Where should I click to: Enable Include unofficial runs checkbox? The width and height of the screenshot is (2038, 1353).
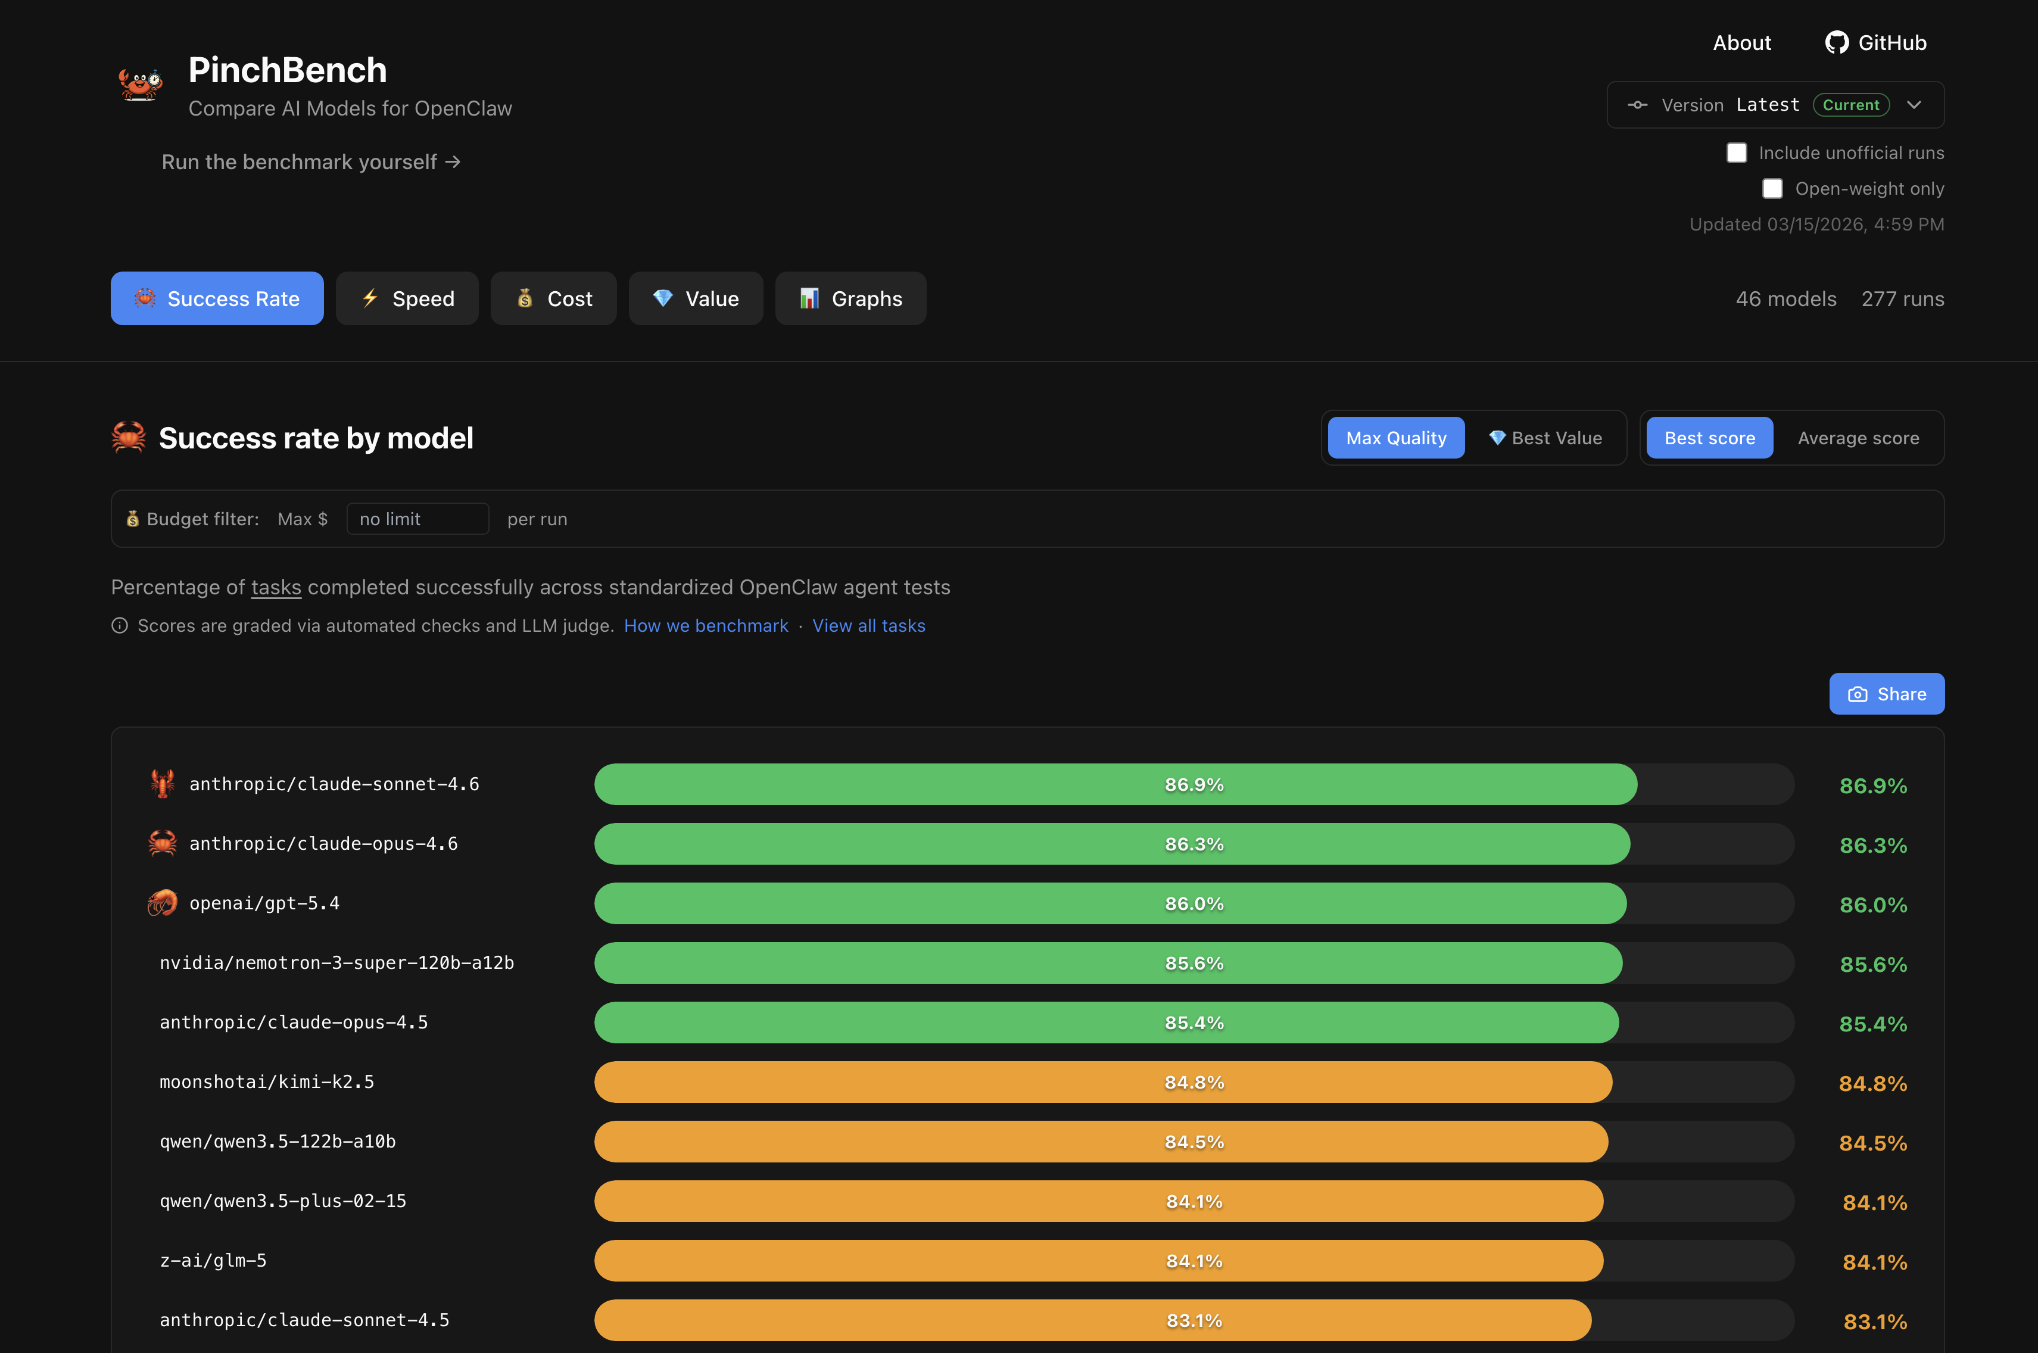(x=1736, y=152)
